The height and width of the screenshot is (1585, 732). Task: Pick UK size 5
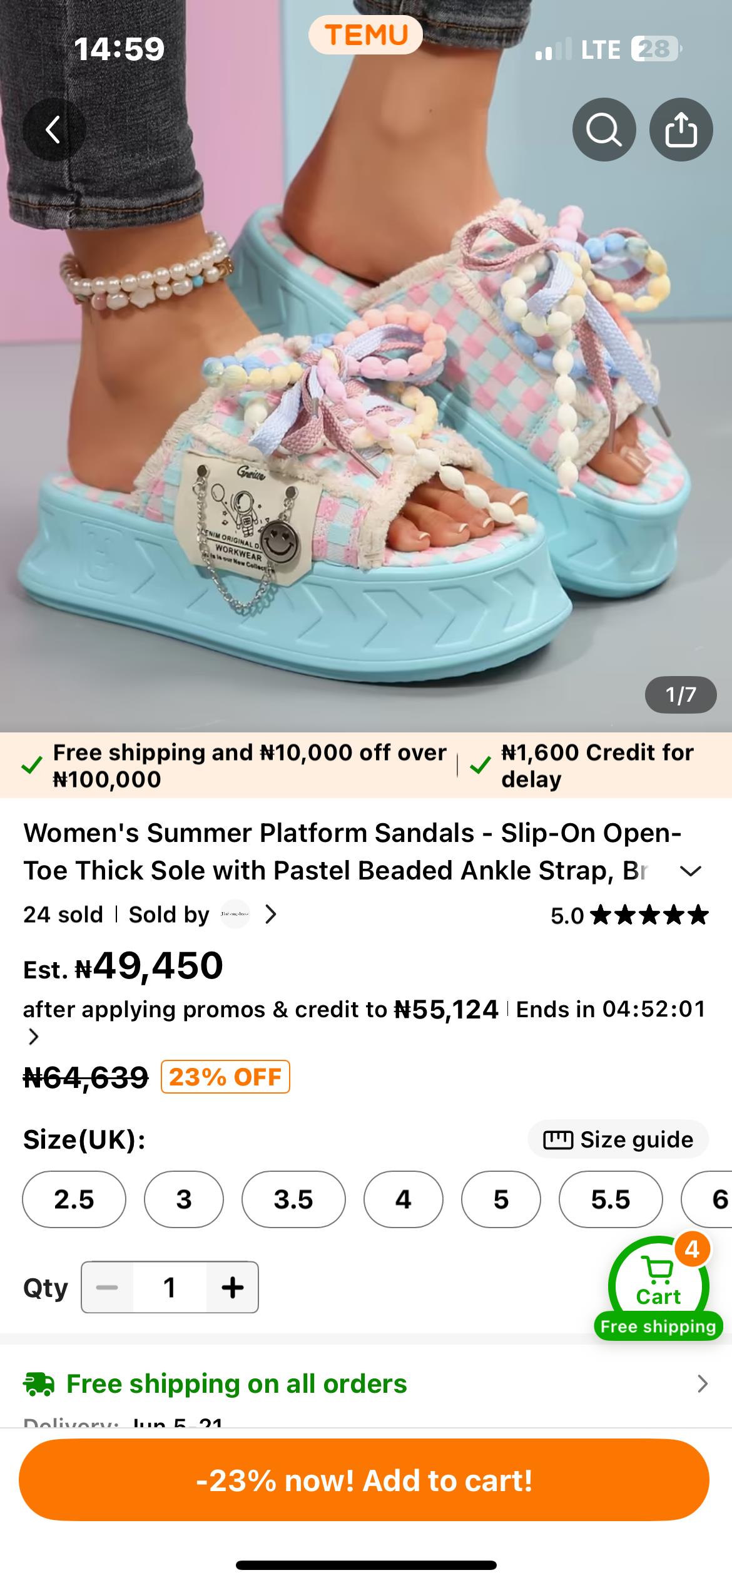[501, 1199]
